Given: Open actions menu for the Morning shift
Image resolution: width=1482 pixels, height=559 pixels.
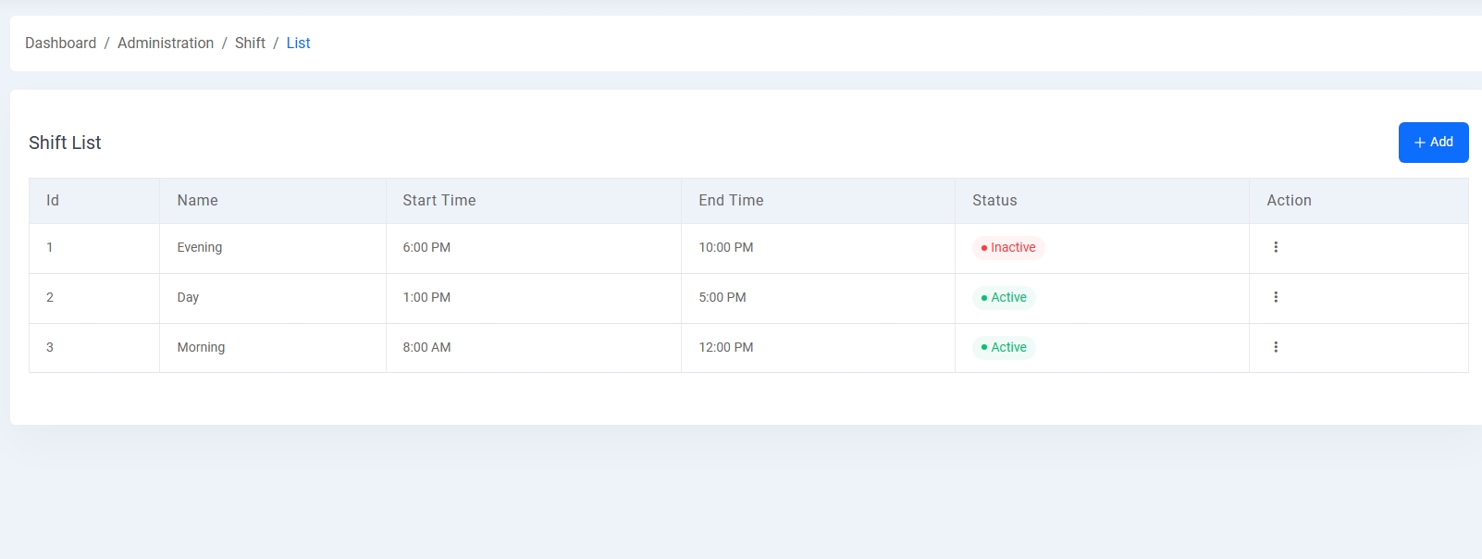Looking at the screenshot, I should click(x=1276, y=347).
